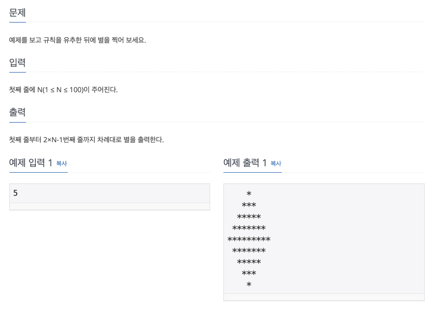
Task: Click the gray bar below the sample input box
Action: tap(109, 206)
